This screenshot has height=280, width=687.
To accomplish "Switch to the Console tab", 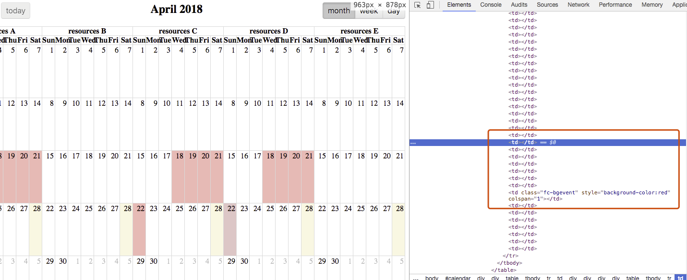I will click(491, 5).
